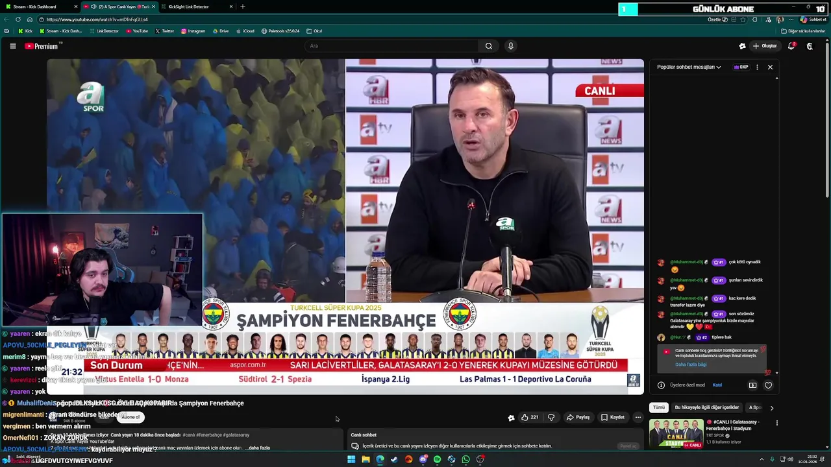Screen dimensions: 831x467
Task: Expand description with ...daha fazla
Action: (259, 448)
